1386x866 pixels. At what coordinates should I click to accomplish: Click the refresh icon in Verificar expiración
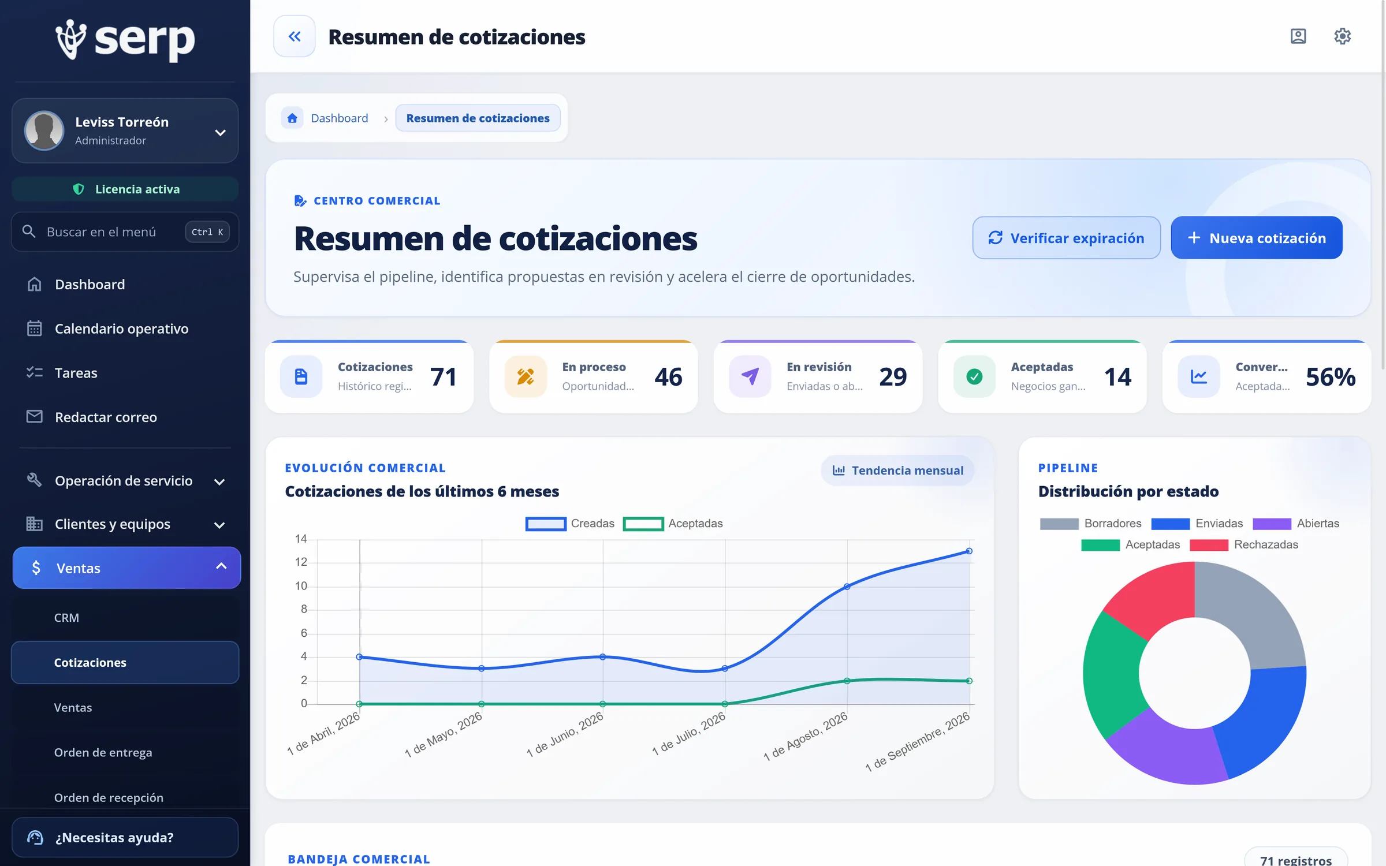coord(996,238)
